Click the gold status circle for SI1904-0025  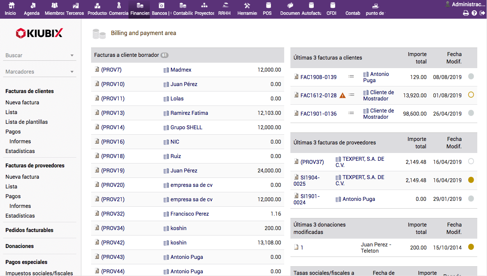[x=471, y=180]
